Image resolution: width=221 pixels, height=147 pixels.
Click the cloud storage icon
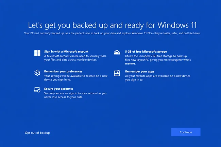click(x=117, y=52)
